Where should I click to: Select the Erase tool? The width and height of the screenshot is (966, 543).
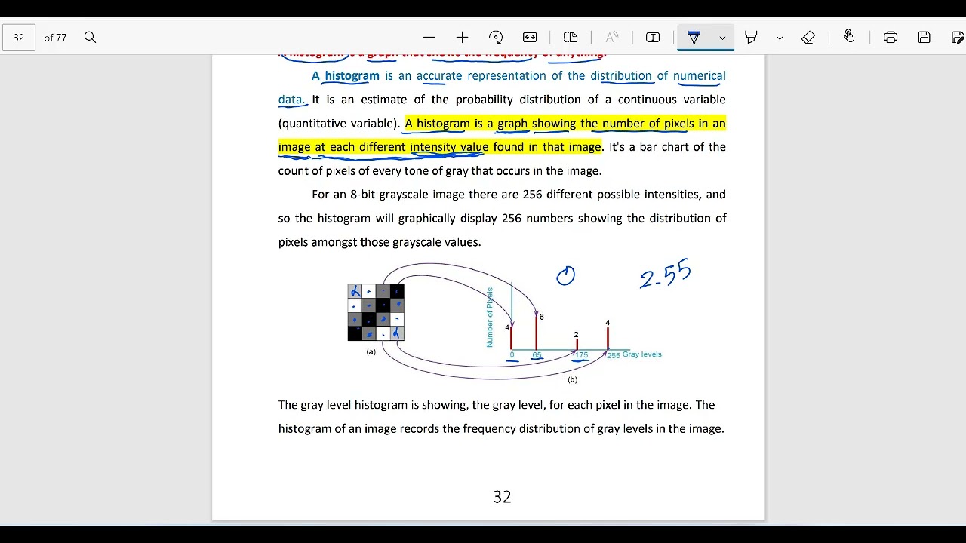pyautogui.click(x=808, y=38)
